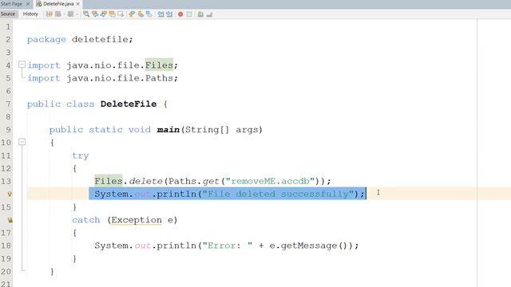Click 'public class' keywords on line 7

[61, 104]
